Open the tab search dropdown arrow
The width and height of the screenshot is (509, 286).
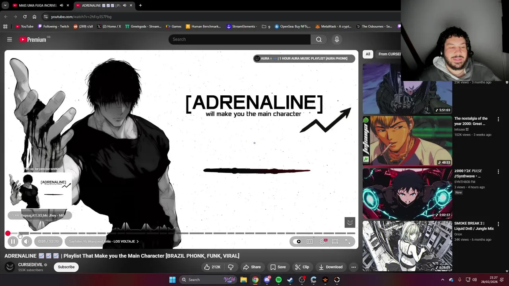pyautogui.click(x=5, y=6)
